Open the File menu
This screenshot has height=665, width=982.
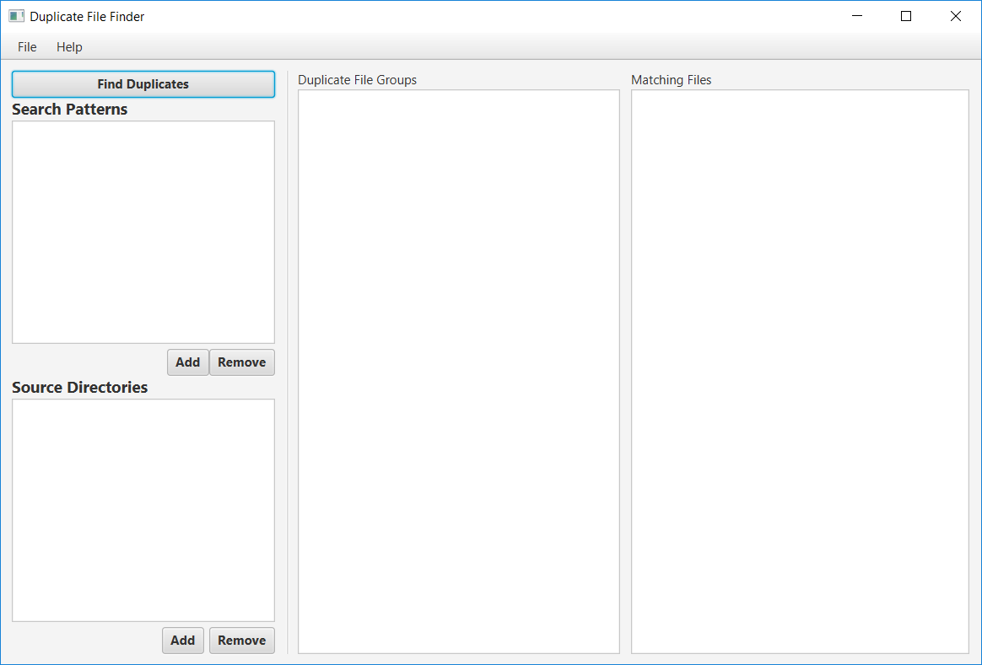pyautogui.click(x=27, y=47)
